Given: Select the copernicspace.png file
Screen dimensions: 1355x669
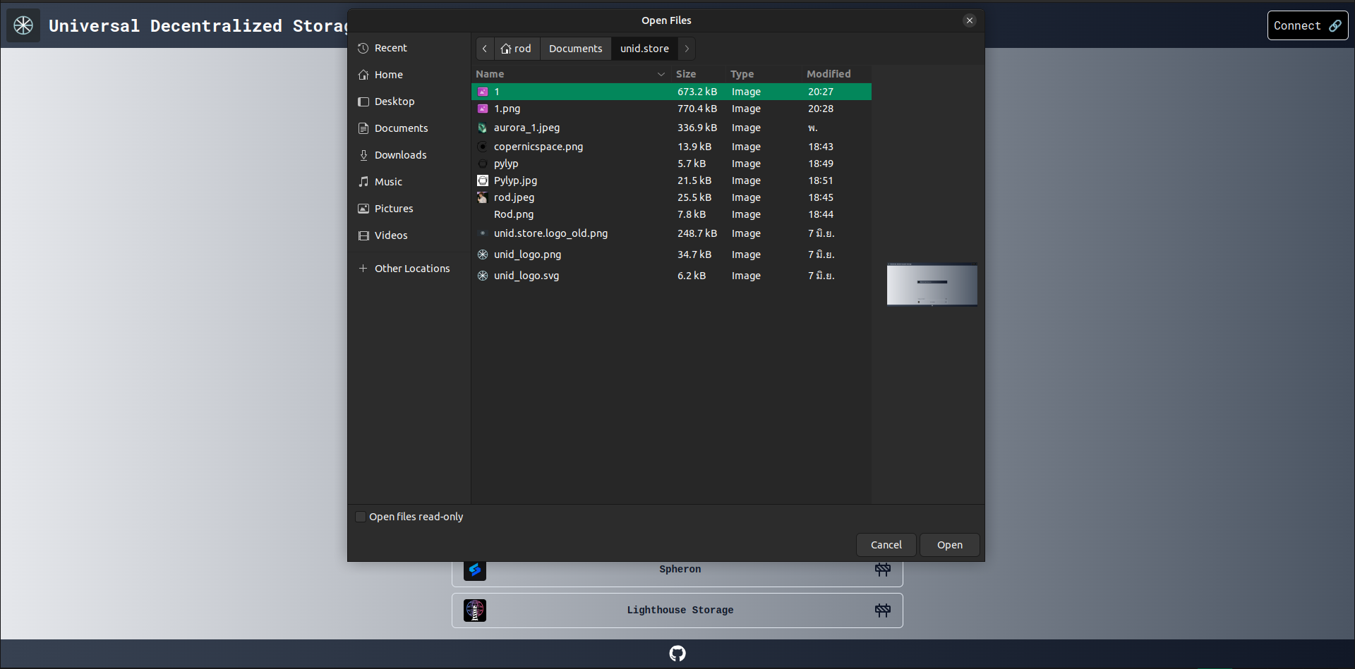Looking at the screenshot, I should pyautogui.click(x=671, y=147).
